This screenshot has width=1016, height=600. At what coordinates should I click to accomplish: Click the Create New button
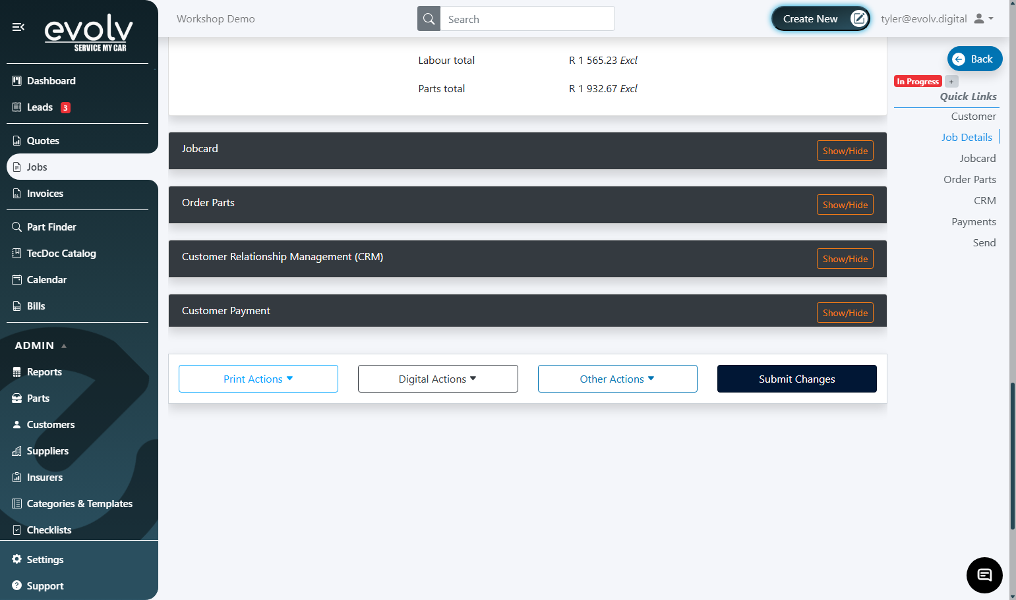click(821, 19)
